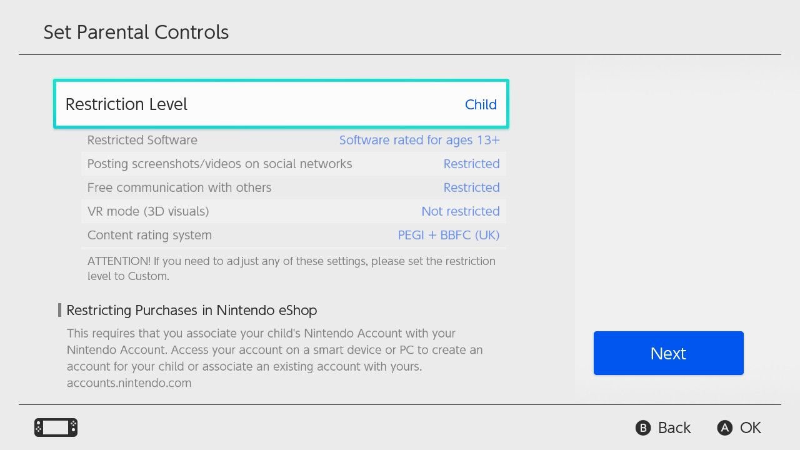Click the ATTENTION notice about Custom level

tap(291, 268)
